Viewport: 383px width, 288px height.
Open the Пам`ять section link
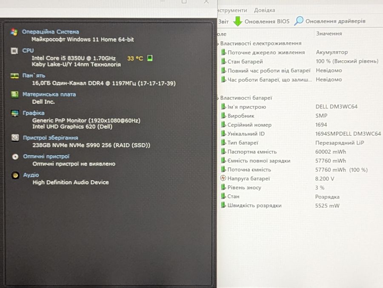click(34, 75)
